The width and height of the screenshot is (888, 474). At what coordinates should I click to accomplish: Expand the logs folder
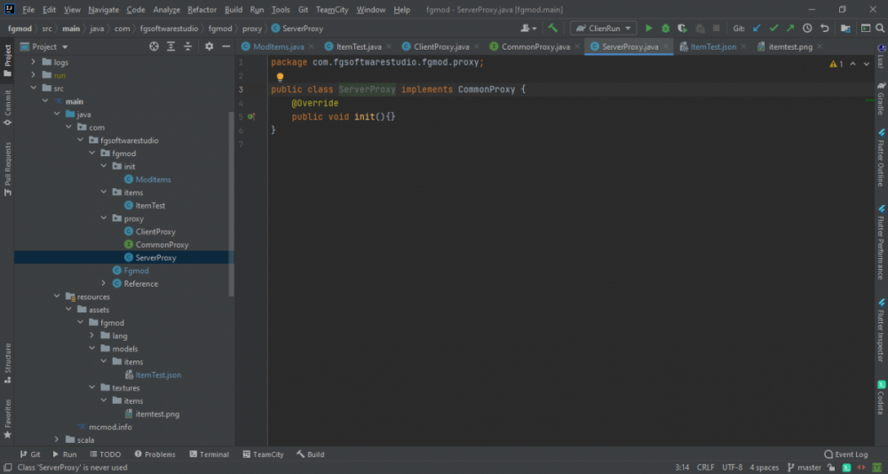click(33, 62)
